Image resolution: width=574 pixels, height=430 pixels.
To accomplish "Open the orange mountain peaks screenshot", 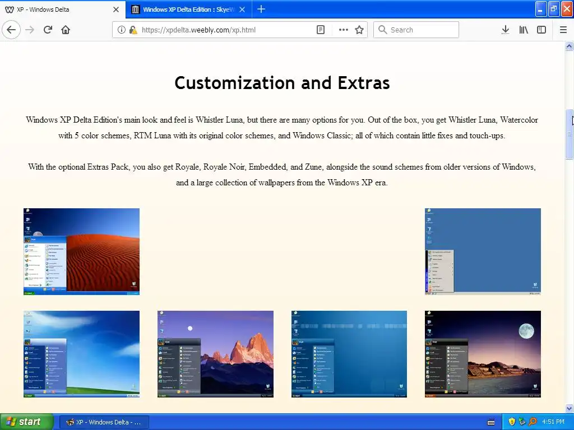I will click(215, 354).
